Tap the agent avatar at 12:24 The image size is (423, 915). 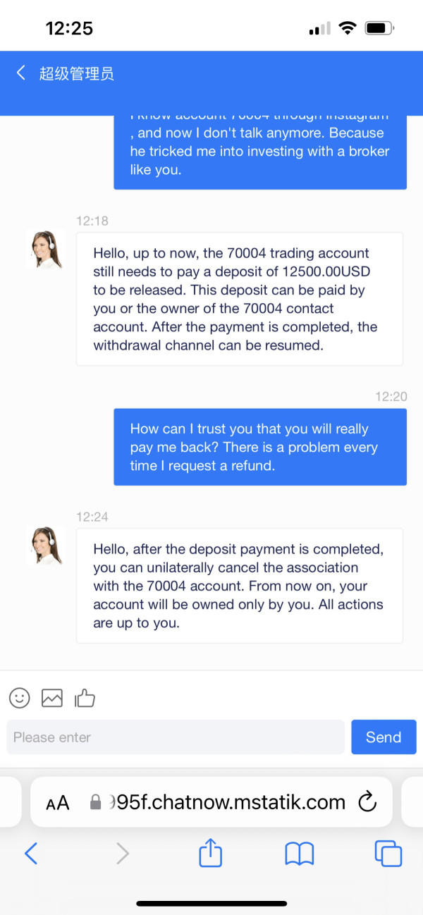pos(45,545)
